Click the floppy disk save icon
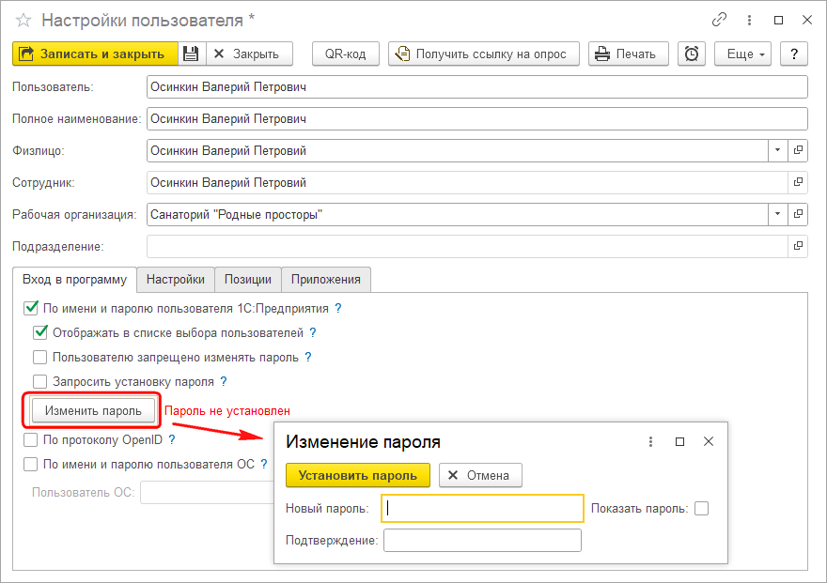The width and height of the screenshot is (827, 583). click(191, 54)
